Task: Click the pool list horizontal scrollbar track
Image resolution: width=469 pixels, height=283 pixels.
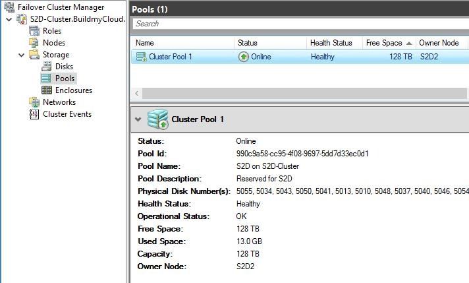Action: 304,93
